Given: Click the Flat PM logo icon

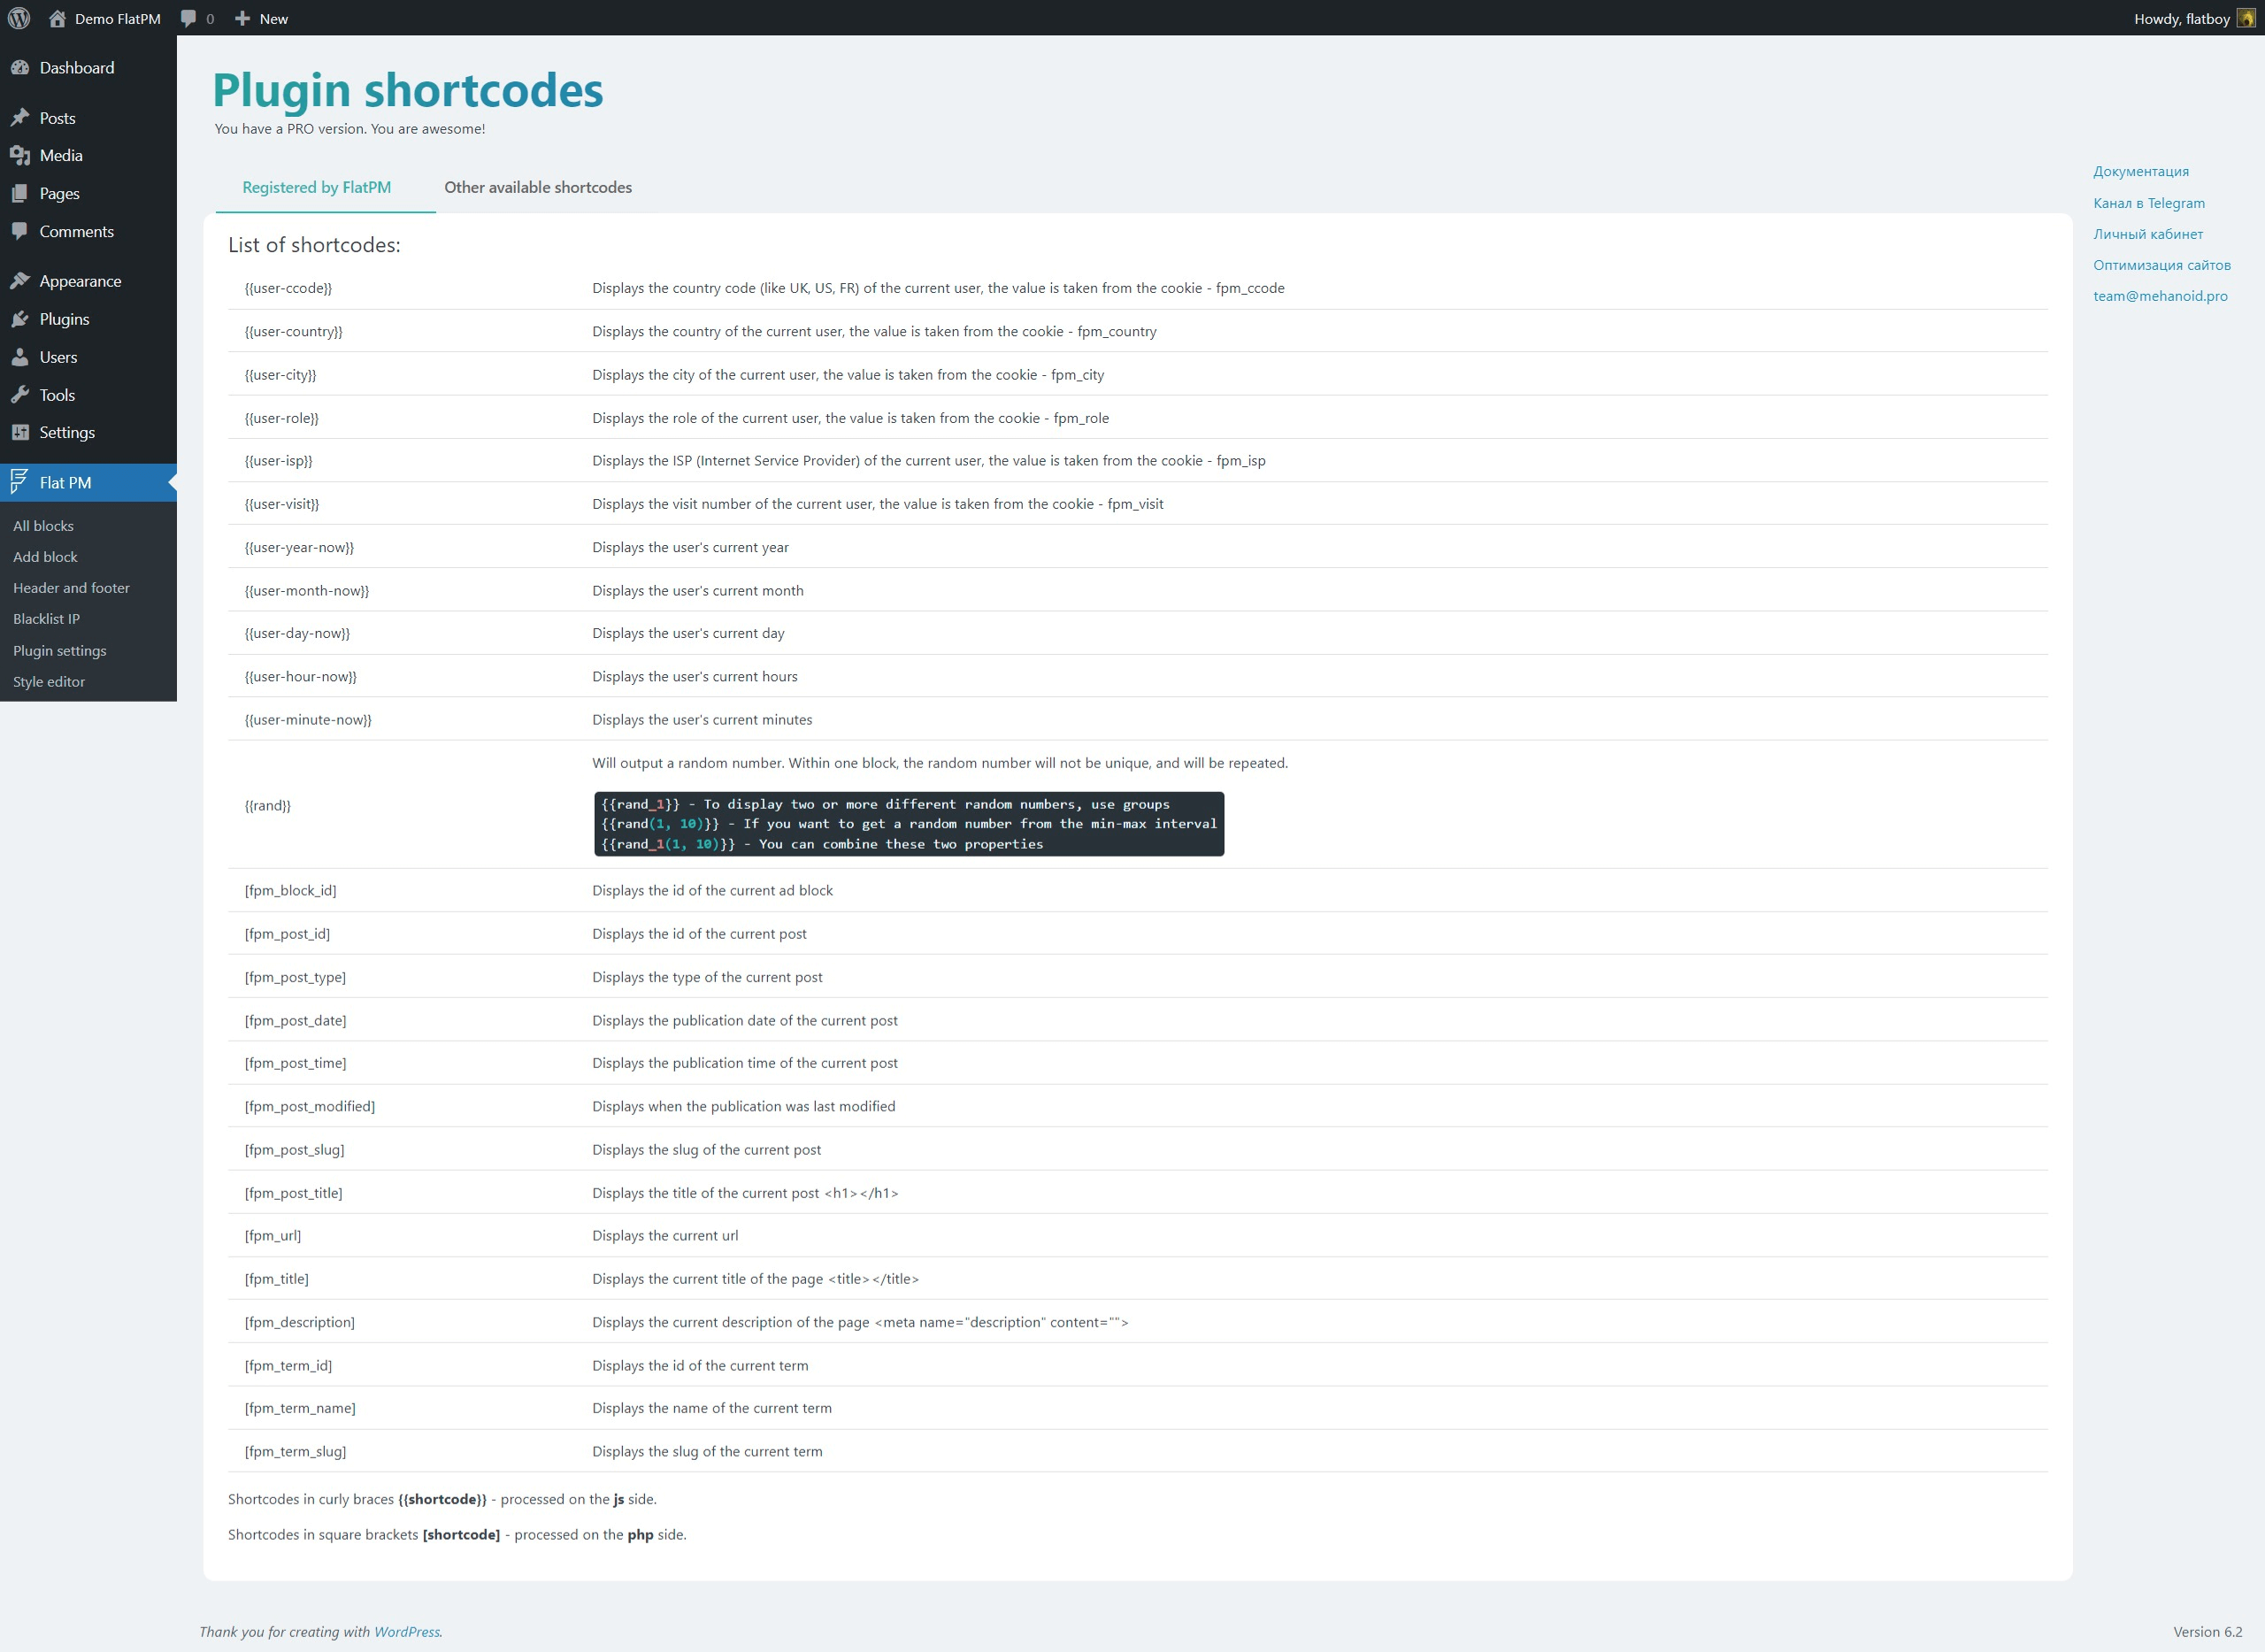Looking at the screenshot, I should coord(19,482).
